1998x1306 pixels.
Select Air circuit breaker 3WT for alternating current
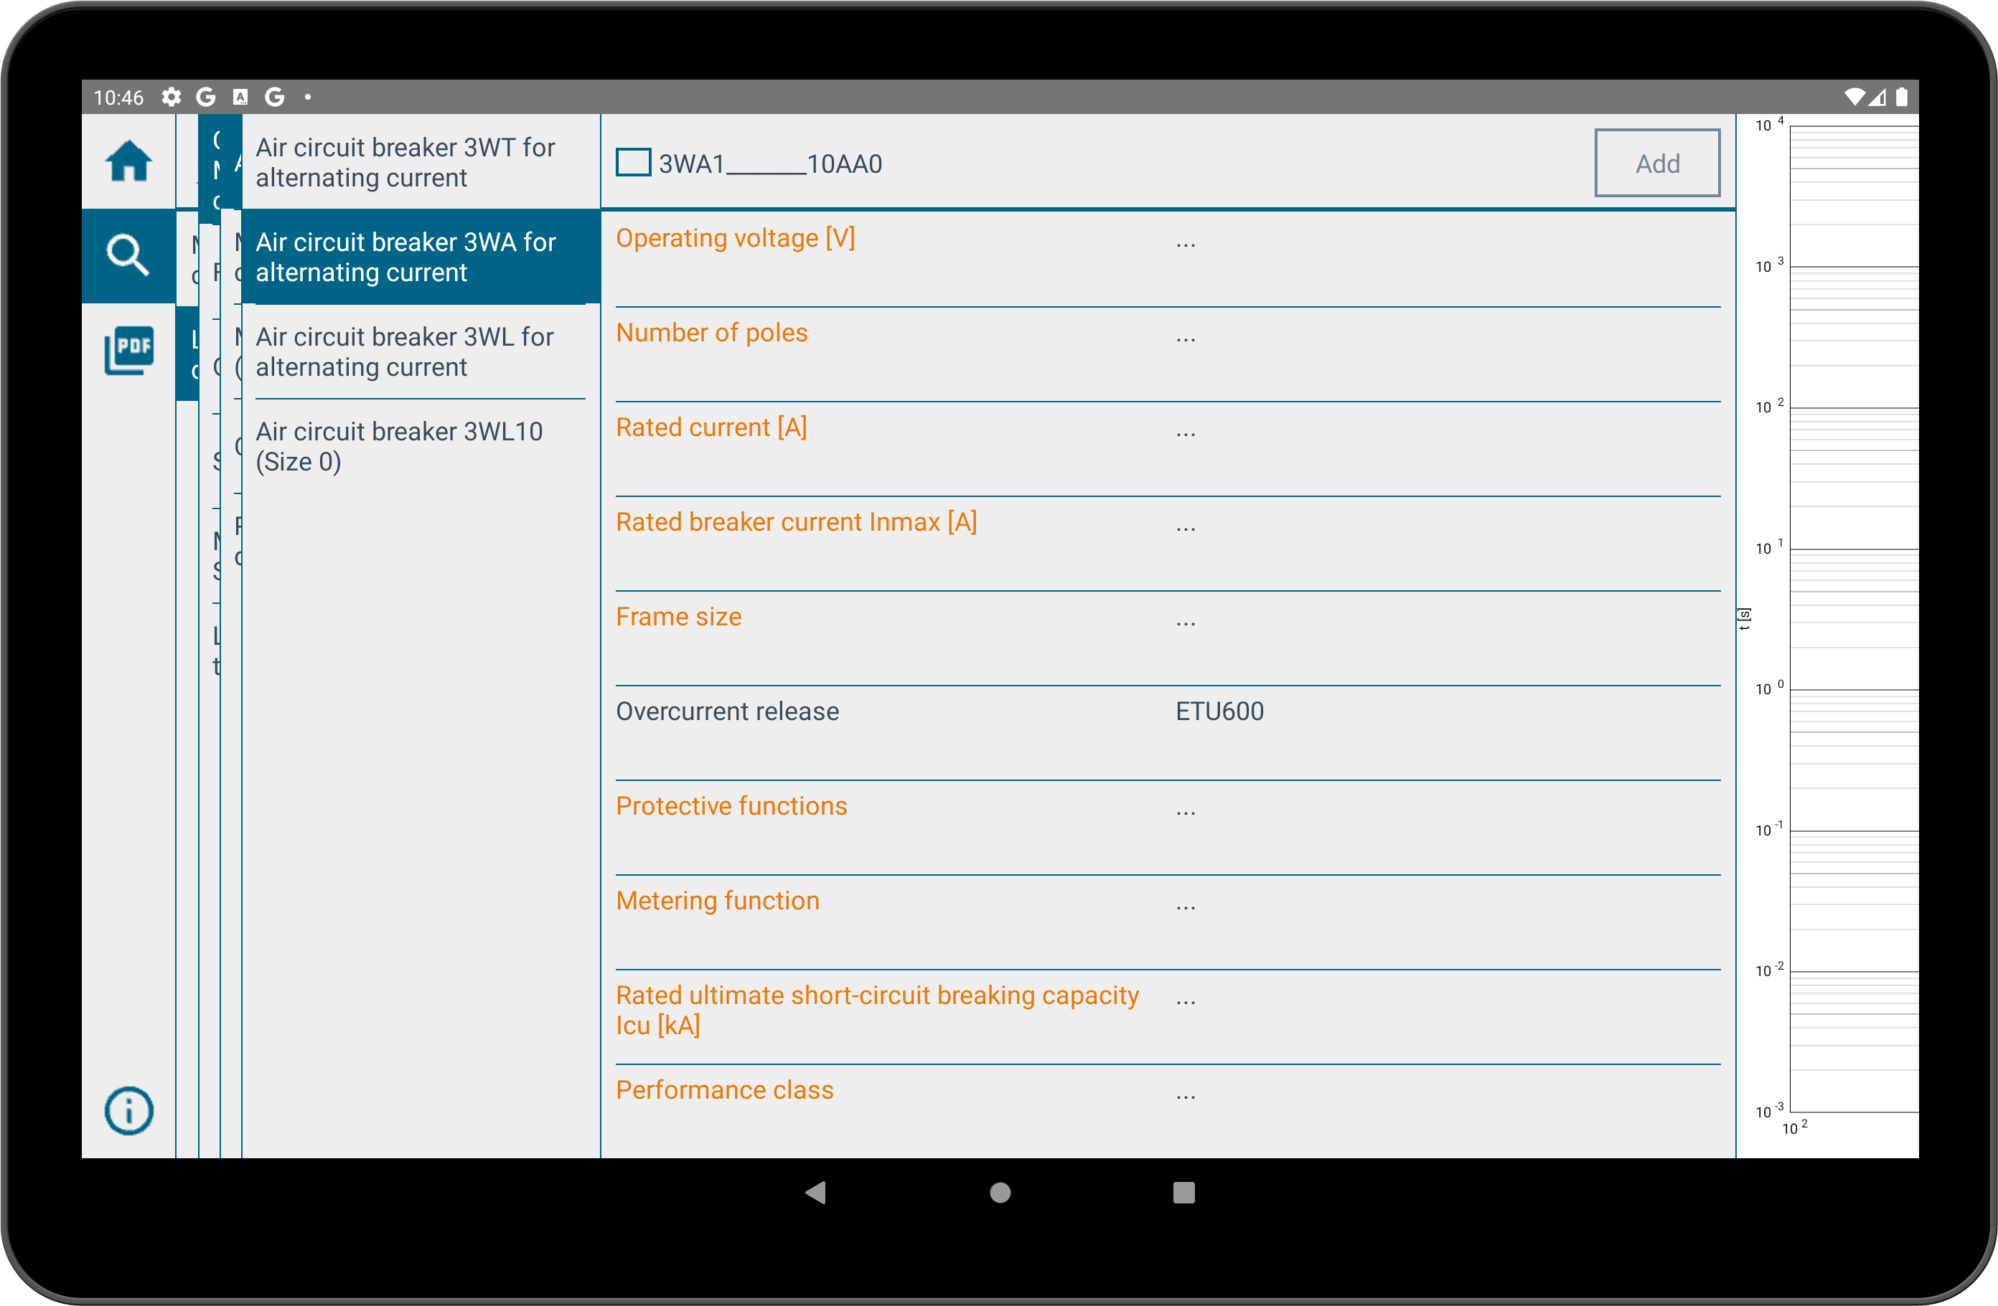pos(421,163)
